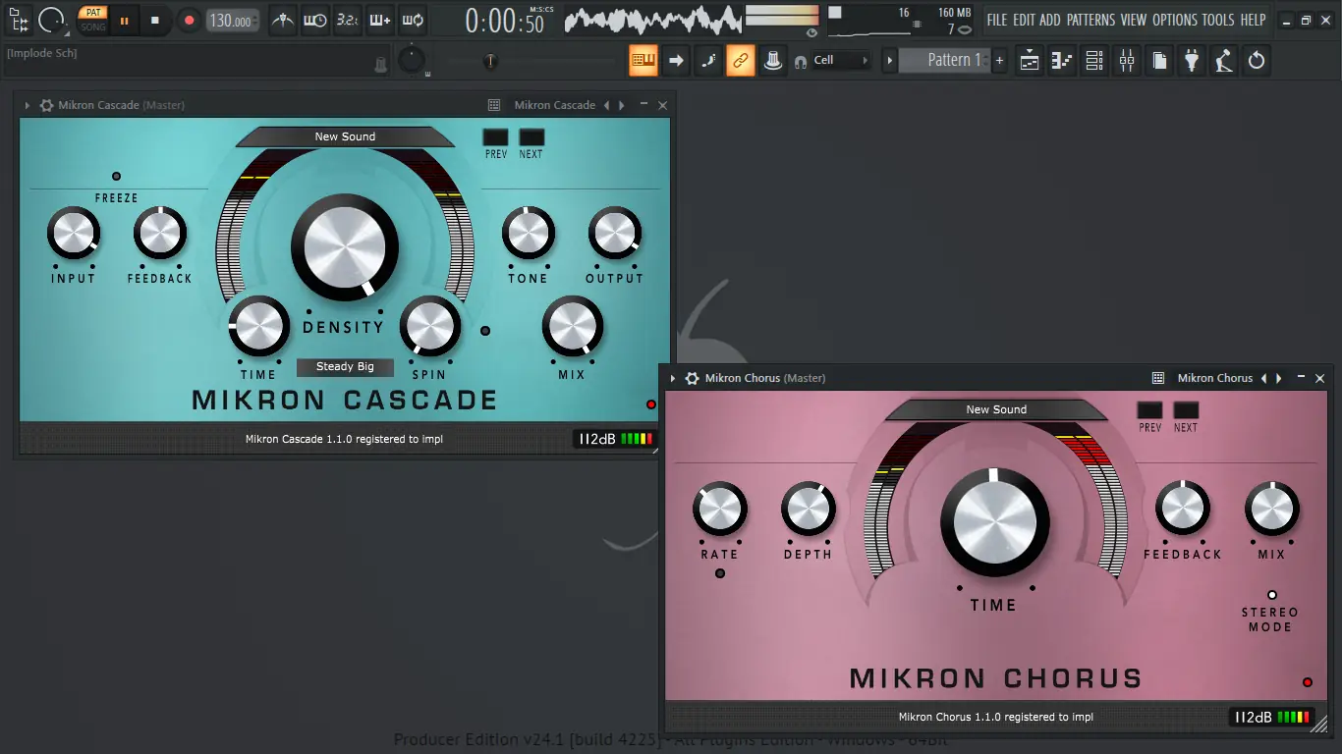Image resolution: width=1342 pixels, height=754 pixels.
Task: Toggle the LED button beside the SPIN knob
Action: 485,331
